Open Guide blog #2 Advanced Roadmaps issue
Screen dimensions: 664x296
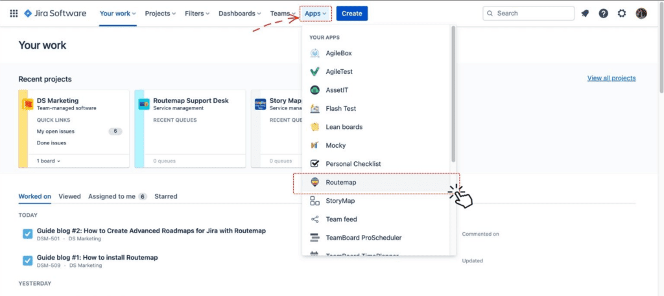(151, 231)
